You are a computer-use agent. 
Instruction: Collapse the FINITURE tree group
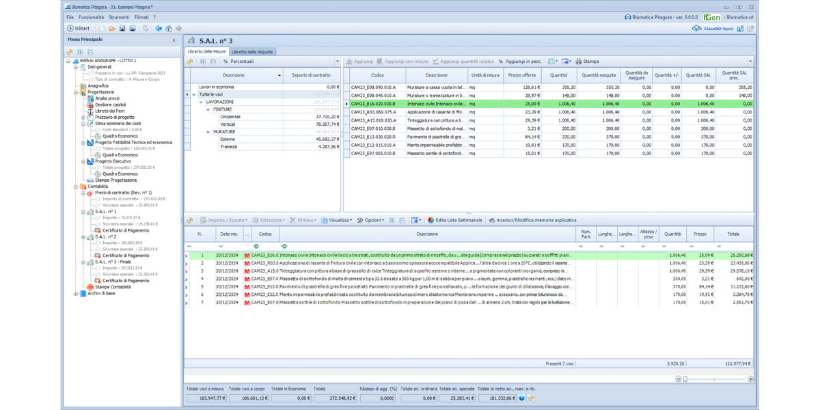pyautogui.click(x=208, y=109)
